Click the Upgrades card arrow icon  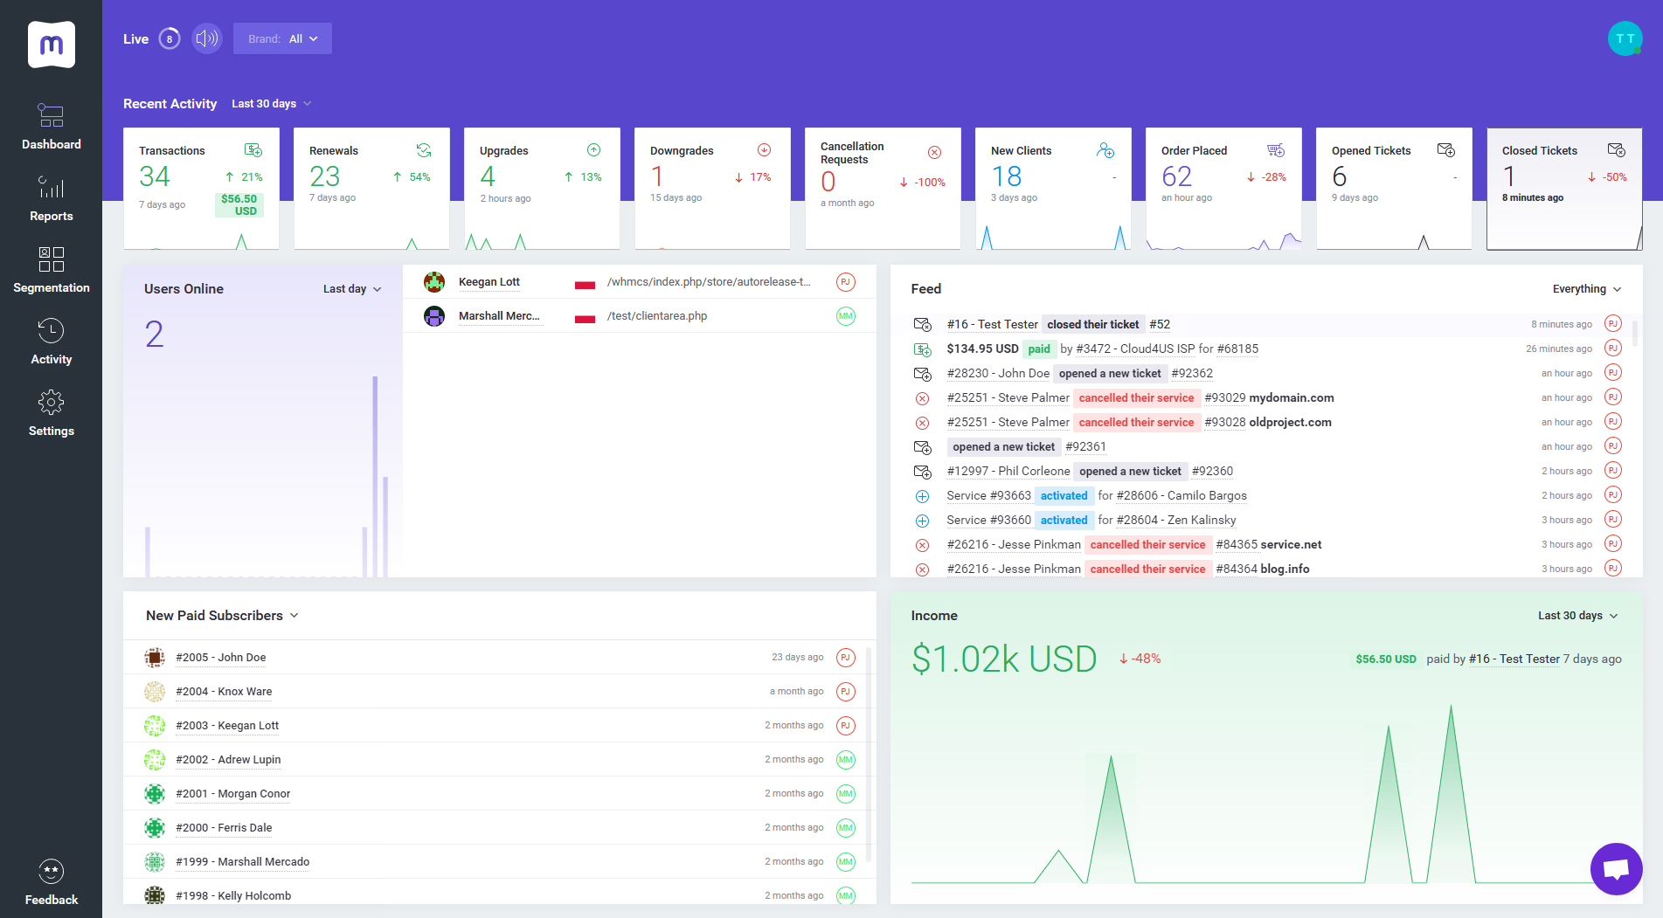click(593, 150)
